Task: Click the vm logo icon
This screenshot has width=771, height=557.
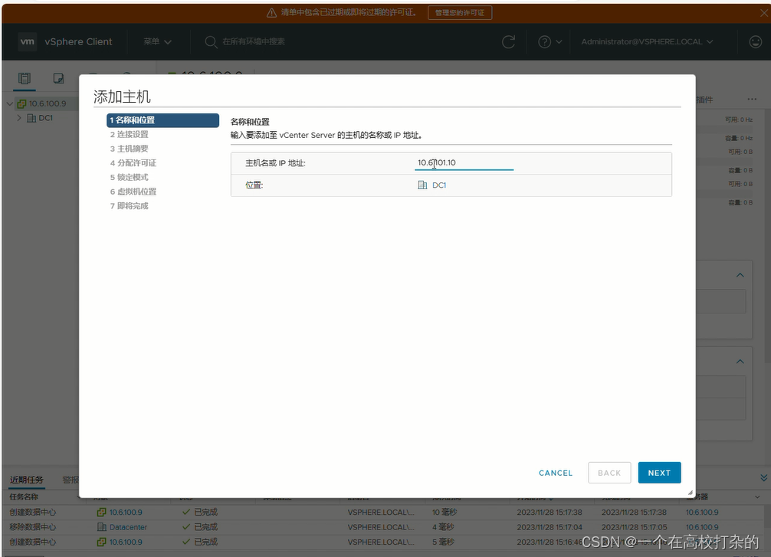Action: pyautogui.click(x=27, y=42)
